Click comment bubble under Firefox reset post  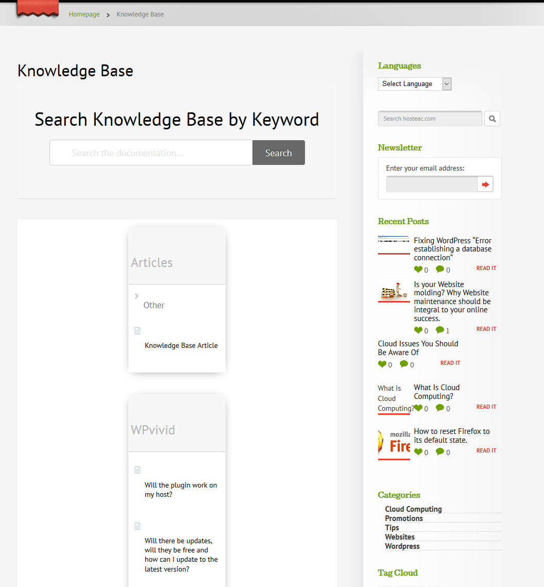(439, 452)
